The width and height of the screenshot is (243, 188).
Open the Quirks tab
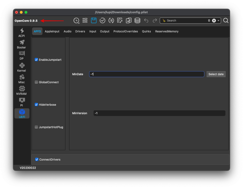coord(146,31)
